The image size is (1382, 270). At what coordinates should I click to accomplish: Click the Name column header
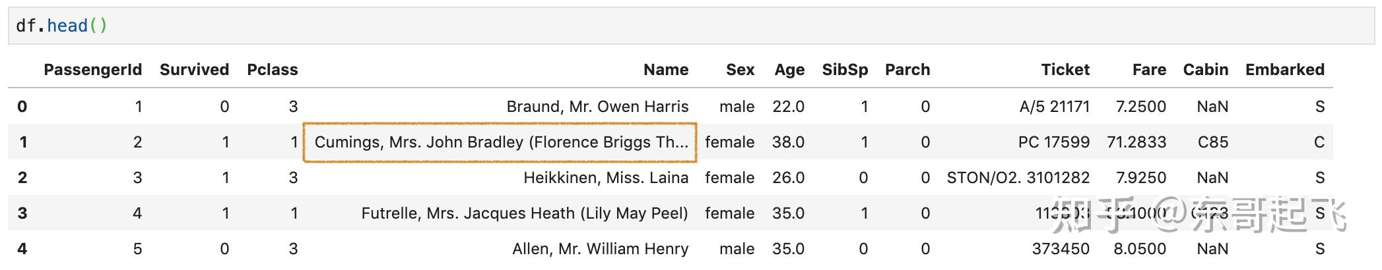[665, 70]
